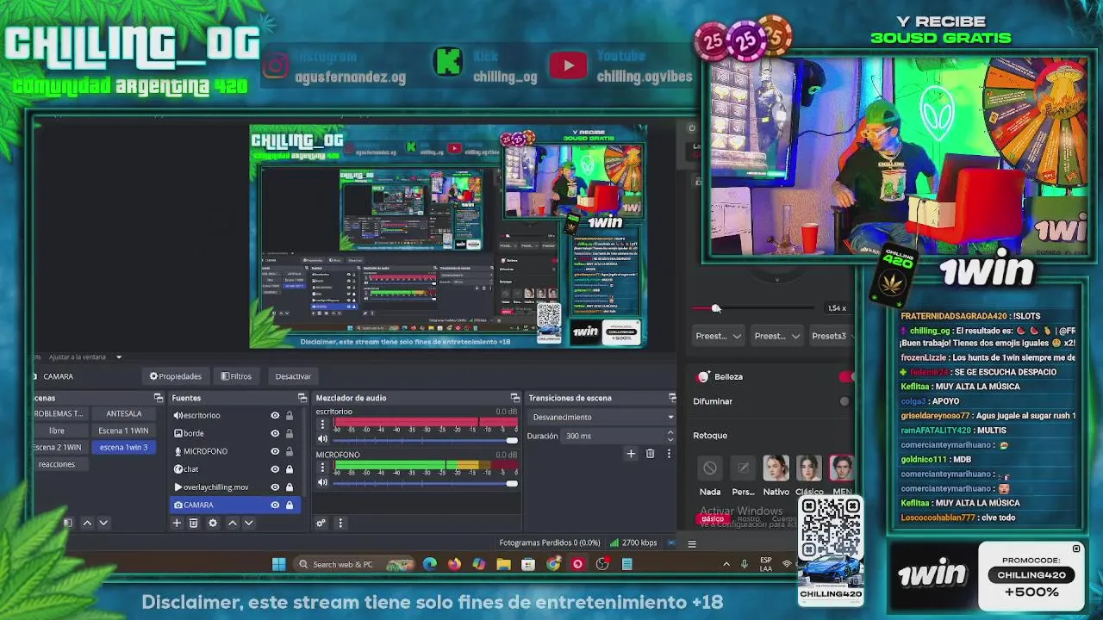Open source properties gear in Fuentes toolbar

(213, 523)
